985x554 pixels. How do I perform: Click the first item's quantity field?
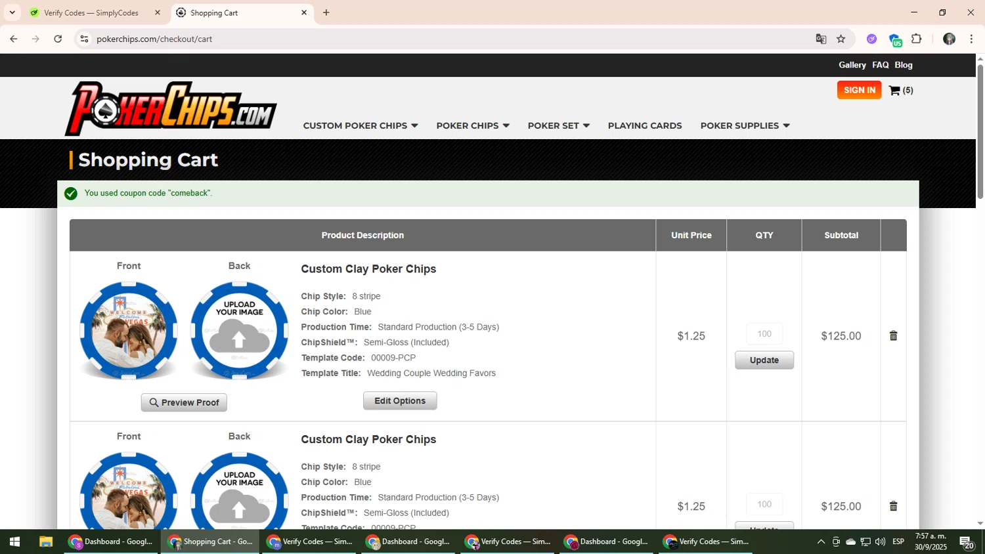[764, 333]
